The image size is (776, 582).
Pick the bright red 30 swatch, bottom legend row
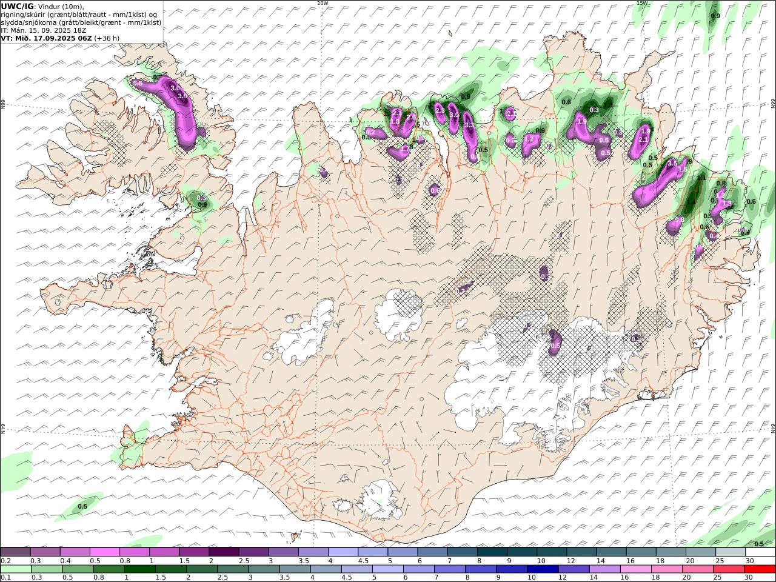760,569
